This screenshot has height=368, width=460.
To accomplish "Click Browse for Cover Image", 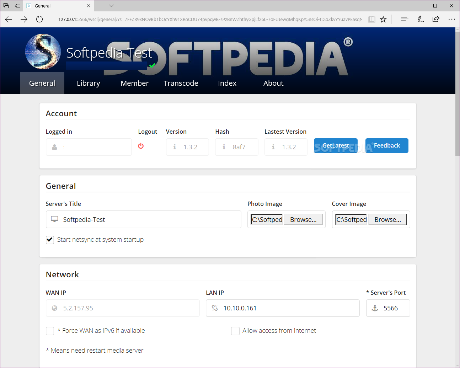I will 387,219.
